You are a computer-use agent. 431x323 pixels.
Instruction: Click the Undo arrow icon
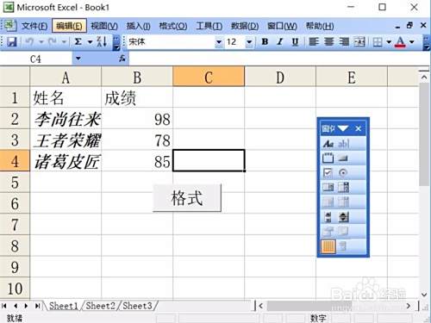[x=29, y=42]
